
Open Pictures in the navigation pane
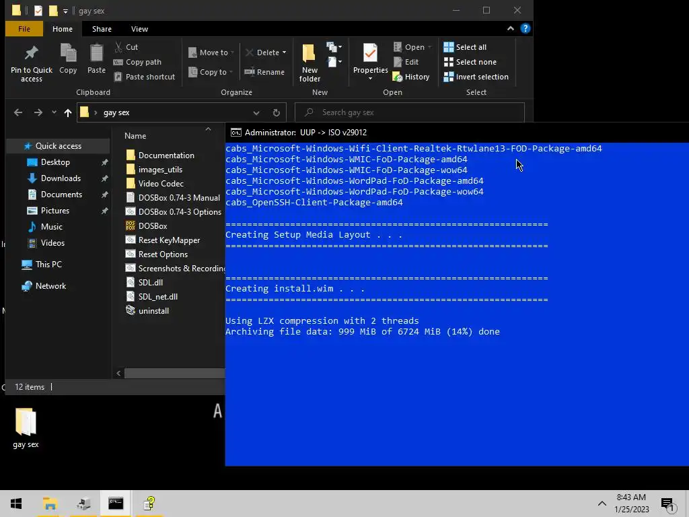click(55, 211)
